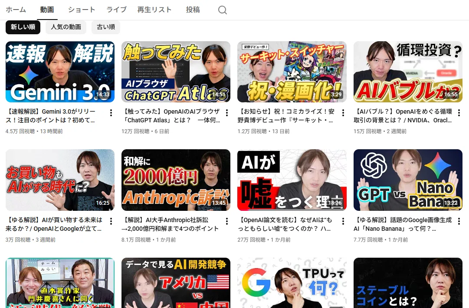Screen dimensions: 469x308
Task: Open more options for コミカライズ video
Action: point(343,113)
